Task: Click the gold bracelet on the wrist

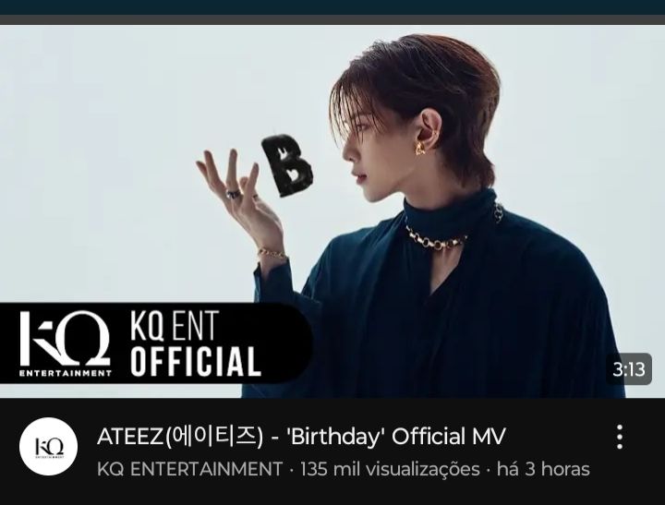Action: click(272, 254)
